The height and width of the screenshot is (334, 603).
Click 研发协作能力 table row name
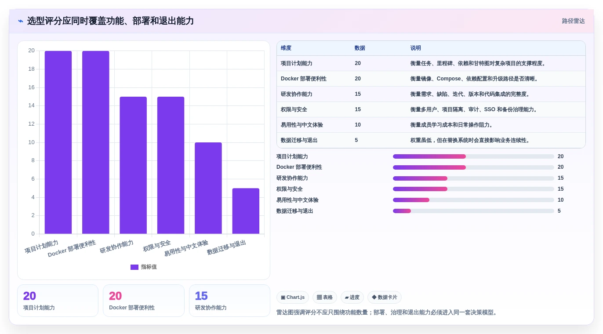click(297, 94)
